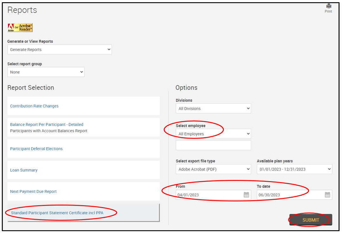Select the Contribution Rate Changes report
The image size is (342, 234).
pos(34,106)
